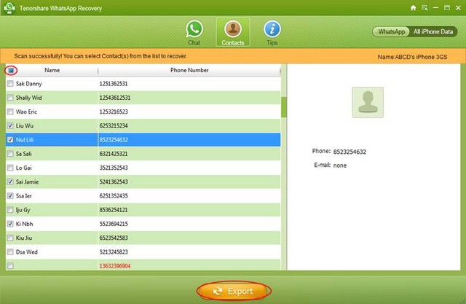
Task: Select the Ssa Ier contact name
Action: [x=24, y=195]
